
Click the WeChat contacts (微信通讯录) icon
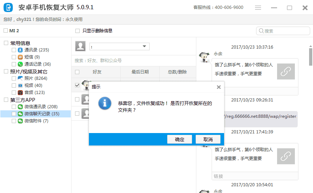[20, 107]
